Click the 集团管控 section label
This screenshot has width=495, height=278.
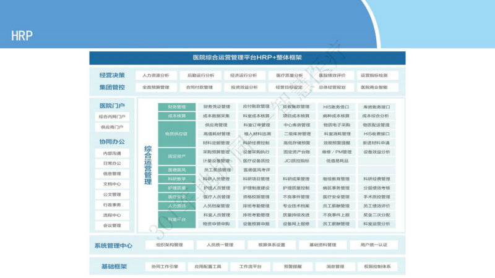pyautogui.click(x=112, y=87)
